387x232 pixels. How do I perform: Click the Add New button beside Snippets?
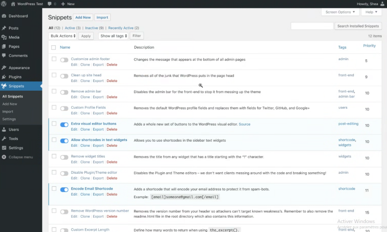pyautogui.click(x=83, y=17)
